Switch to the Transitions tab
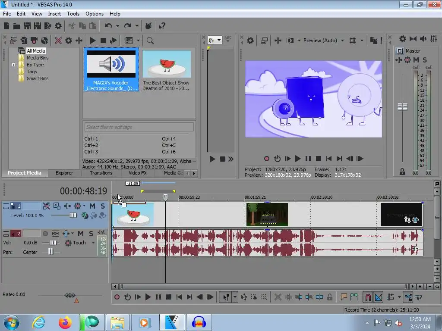442x331 pixels. tap(101, 173)
